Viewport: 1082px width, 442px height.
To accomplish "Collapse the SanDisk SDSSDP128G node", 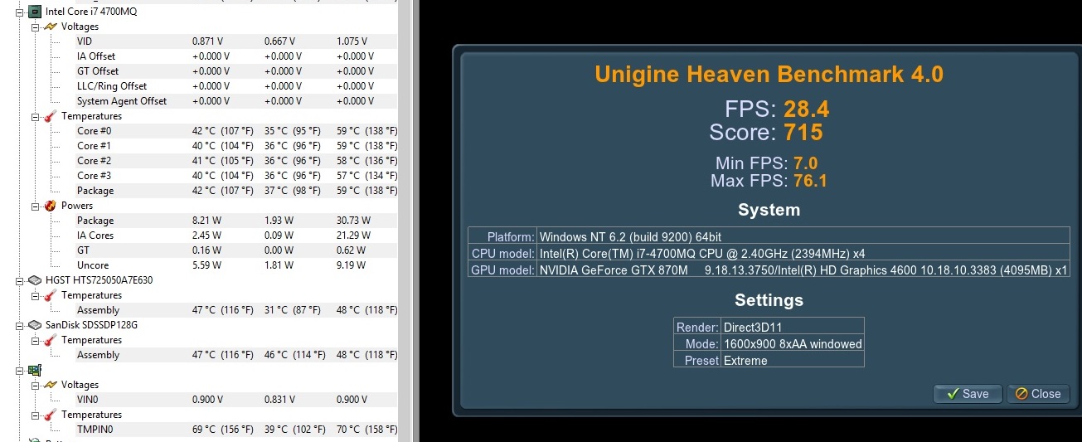I will pos(20,325).
